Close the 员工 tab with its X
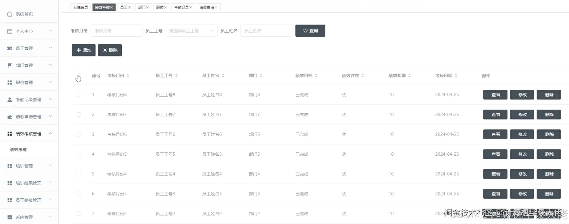The height and width of the screenshot is (224, 569). click(129, 7)
